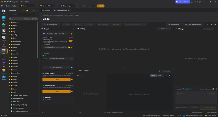This screenshot has width=218, height=117.
Task: Switch to the Modding tab
Action: click(x=46, y=10)
